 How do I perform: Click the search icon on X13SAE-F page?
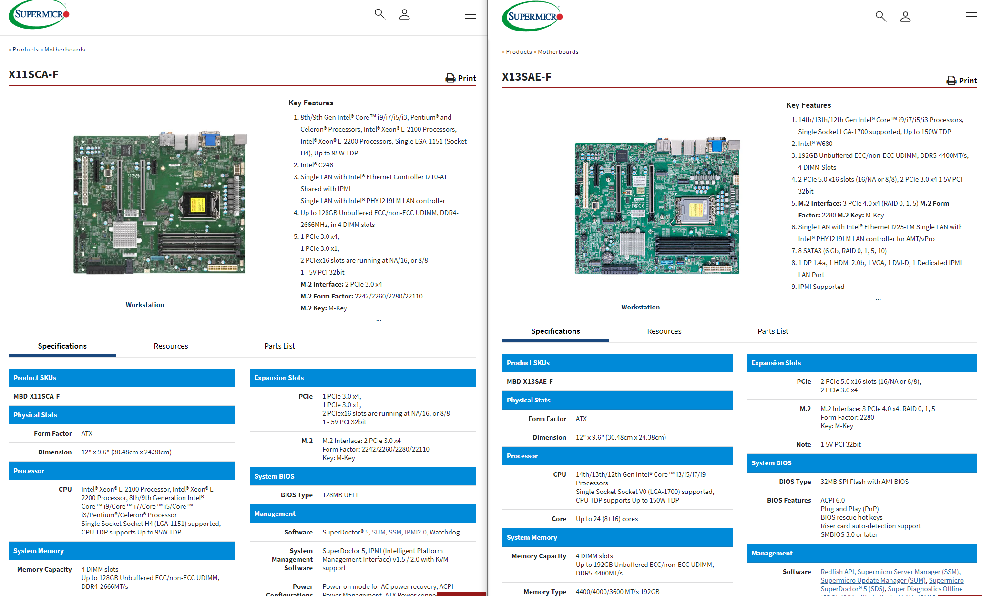click(x=880, y=16)
